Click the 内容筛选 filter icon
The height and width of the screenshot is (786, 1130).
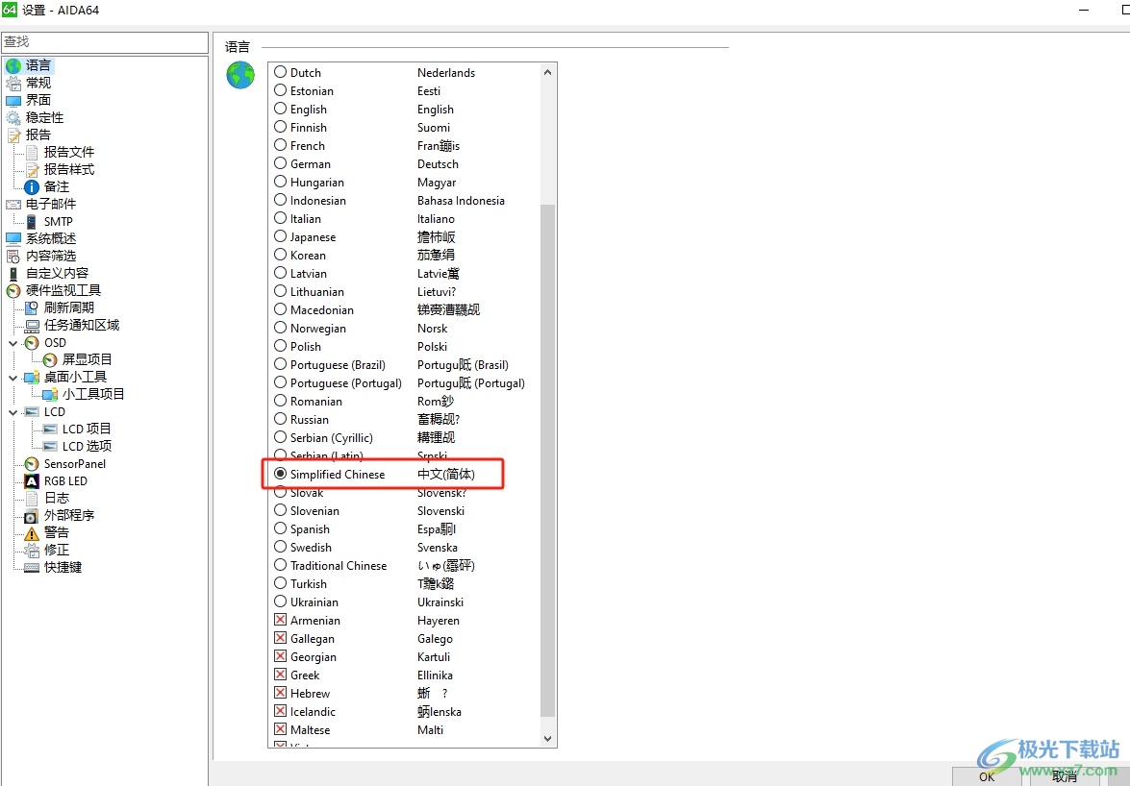(13, 257)
